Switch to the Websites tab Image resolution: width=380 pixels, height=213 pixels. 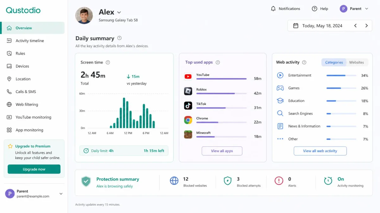point(357,62)
